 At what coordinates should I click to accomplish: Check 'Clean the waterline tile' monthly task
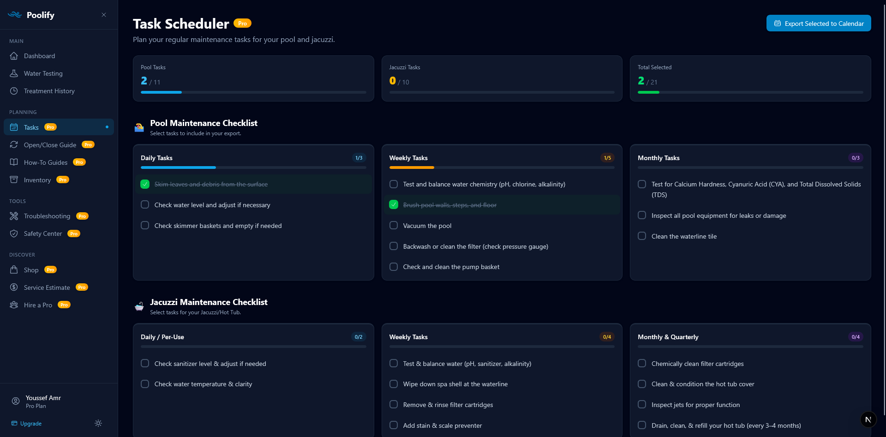click(x=641, y=236)
